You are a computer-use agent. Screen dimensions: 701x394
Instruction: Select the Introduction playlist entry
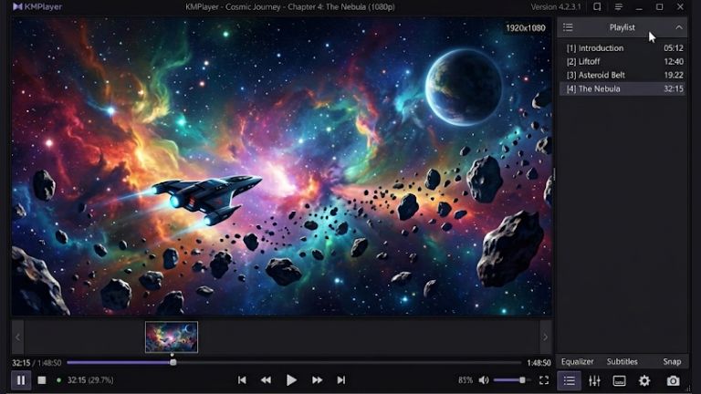click(x=623, y=48)
